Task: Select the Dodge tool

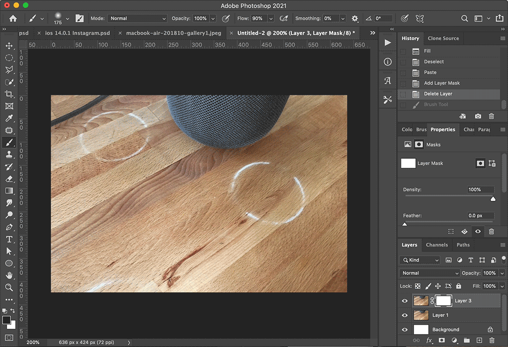Action: (9, 215)
